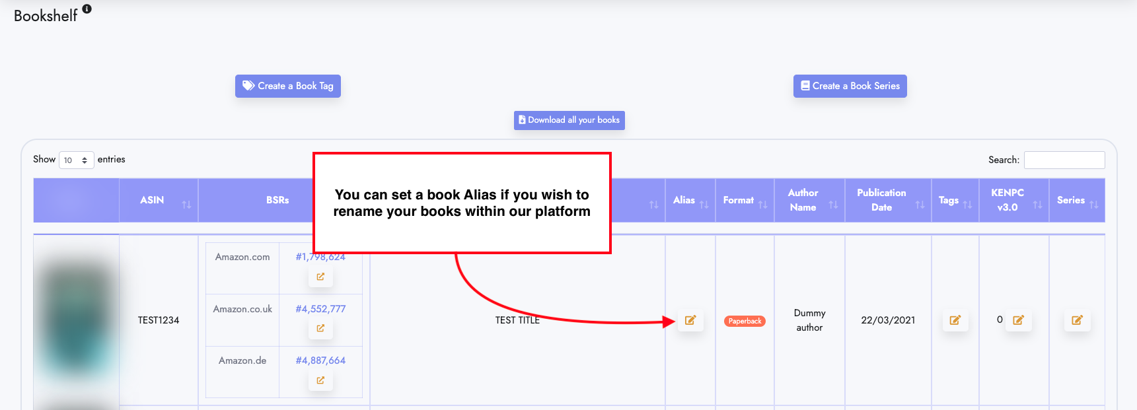
Task: Edit the KENPC v3.0 value icon
Action: click(x=1019, y=320)
